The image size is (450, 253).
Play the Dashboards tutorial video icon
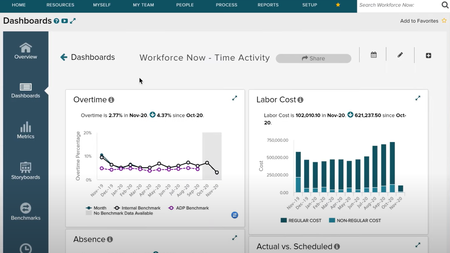point(64,21)
